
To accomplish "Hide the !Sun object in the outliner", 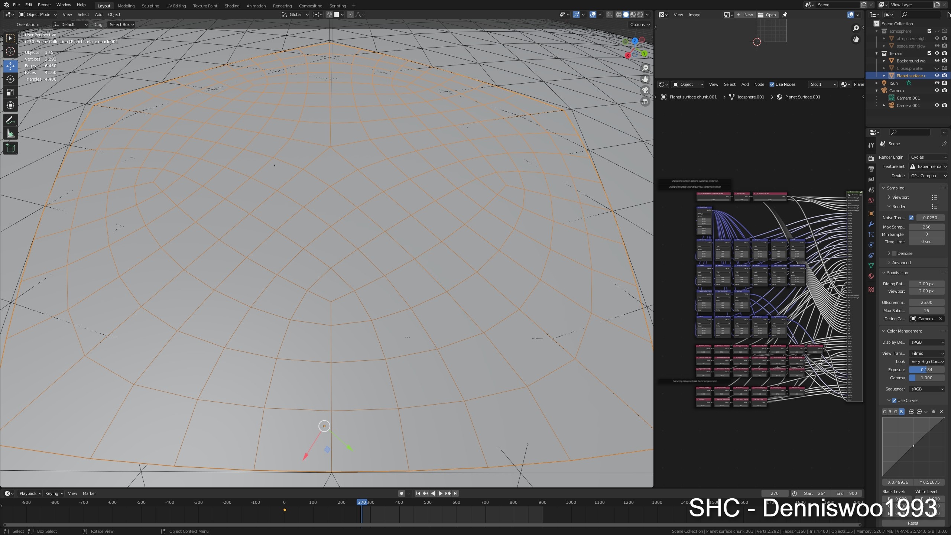I will (937, 83).
